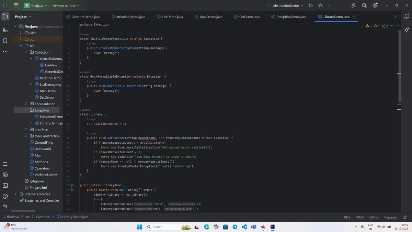Debug AbstractionDemo with the bug icon
412x232 pixels.
[x=320, y=5]
